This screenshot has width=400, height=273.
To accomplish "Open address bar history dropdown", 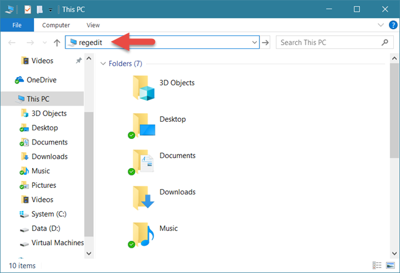I will click(x=254, y=43).
